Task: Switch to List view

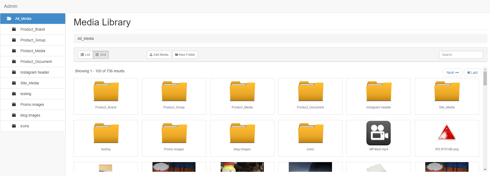Action: click(85, 55)
